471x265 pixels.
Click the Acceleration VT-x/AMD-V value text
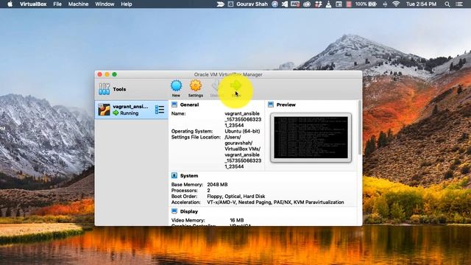[275, 202]
